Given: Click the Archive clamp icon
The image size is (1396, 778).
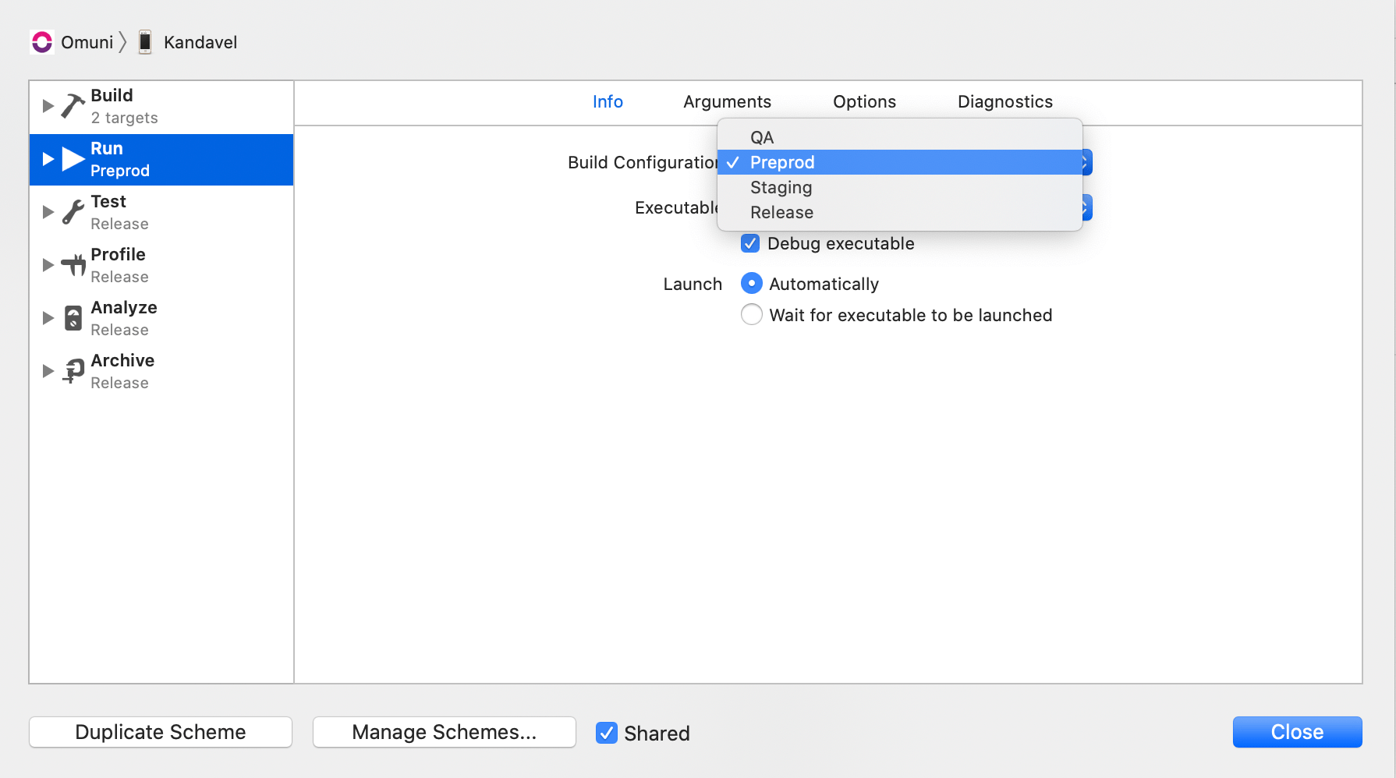Looking at the screenshot, I should [72, 370].
